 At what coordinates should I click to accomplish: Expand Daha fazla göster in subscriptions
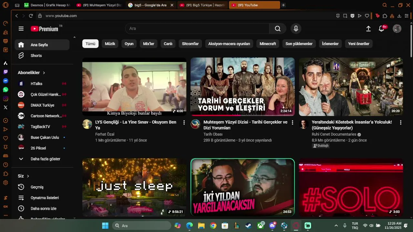tap(42, 159)
